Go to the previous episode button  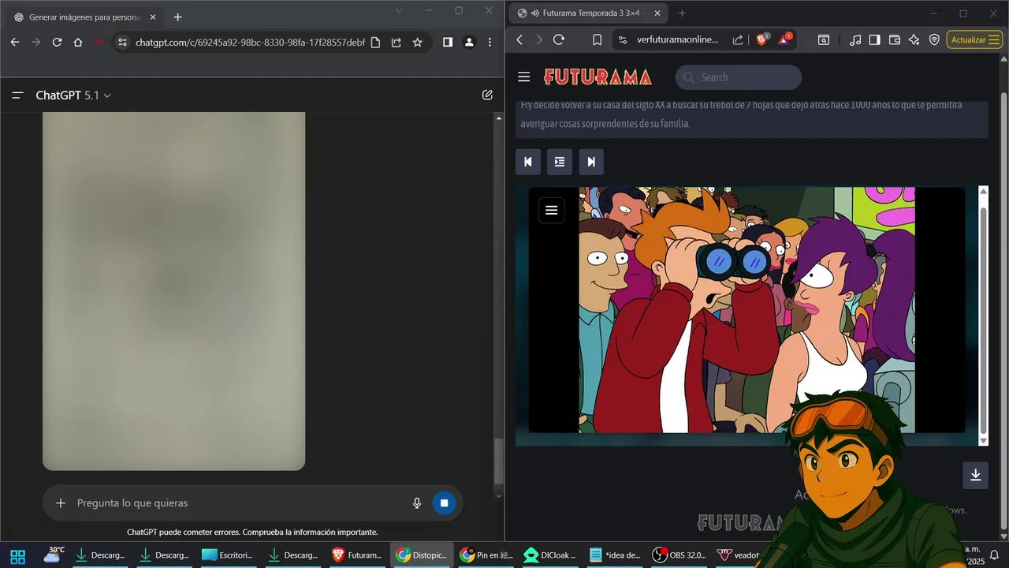(x=528, y=162)
